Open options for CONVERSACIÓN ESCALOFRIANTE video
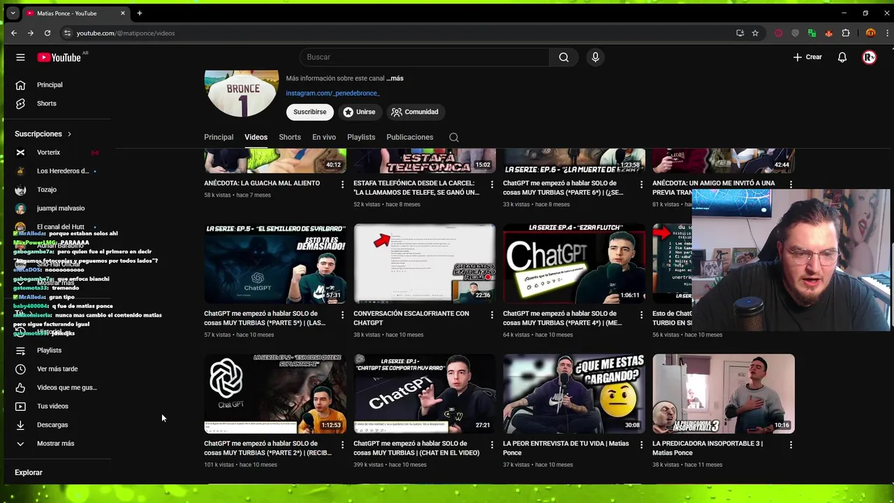This screenshot has width=894, height=503. pos(492,315)
